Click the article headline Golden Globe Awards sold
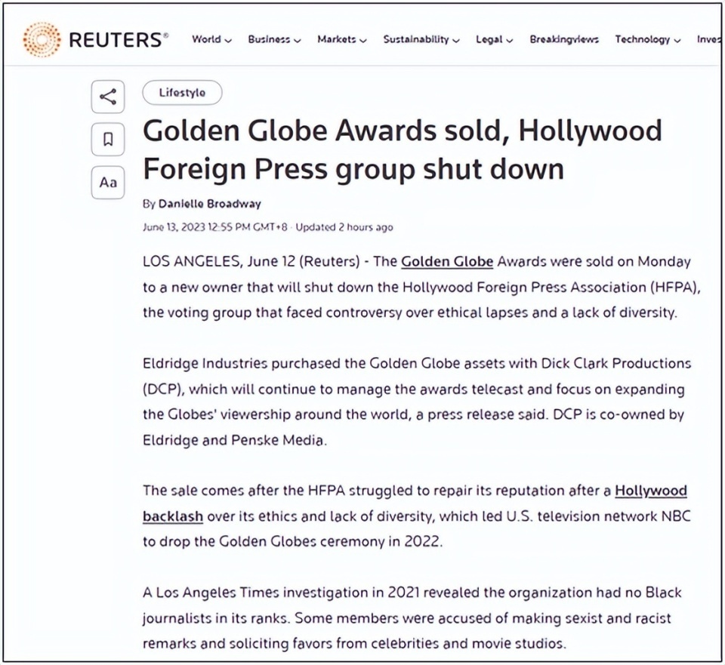 click(x=403, y=149)
